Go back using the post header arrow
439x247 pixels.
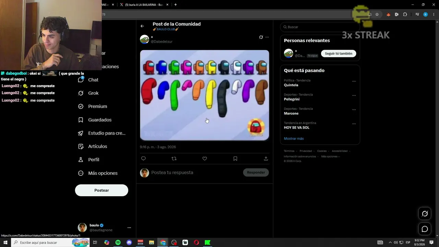[x=142, y=26]
